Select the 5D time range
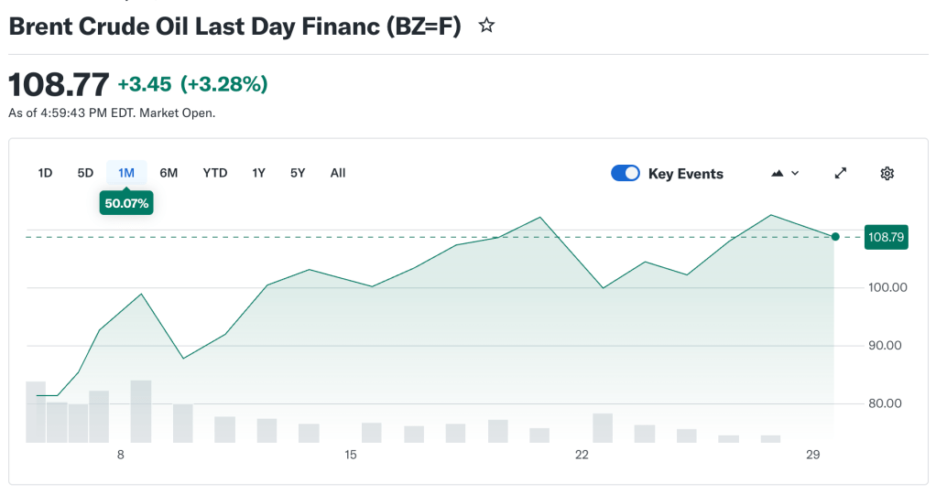 coord(85,173)
